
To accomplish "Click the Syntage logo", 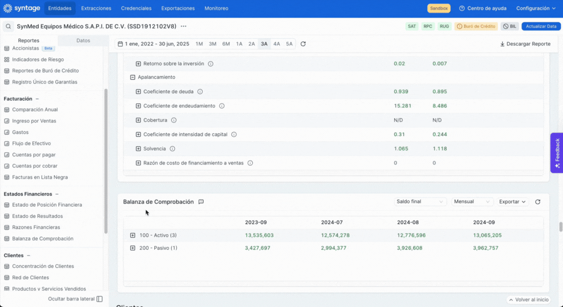I will coord(22,8).
